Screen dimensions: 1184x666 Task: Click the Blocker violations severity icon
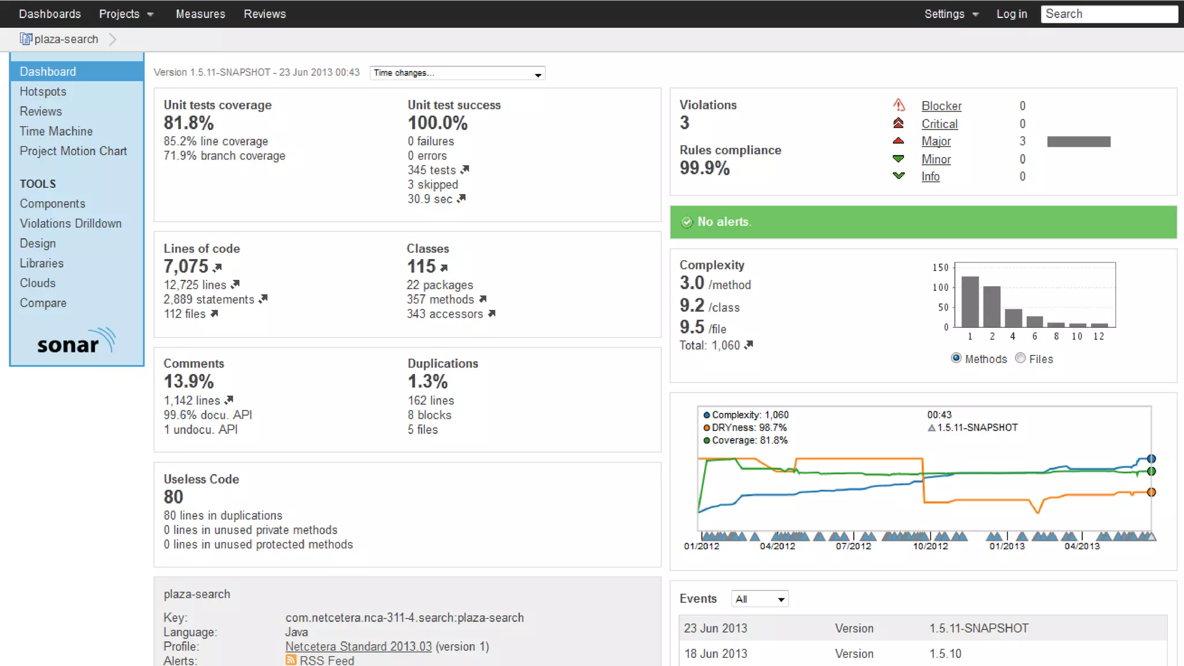898,105
